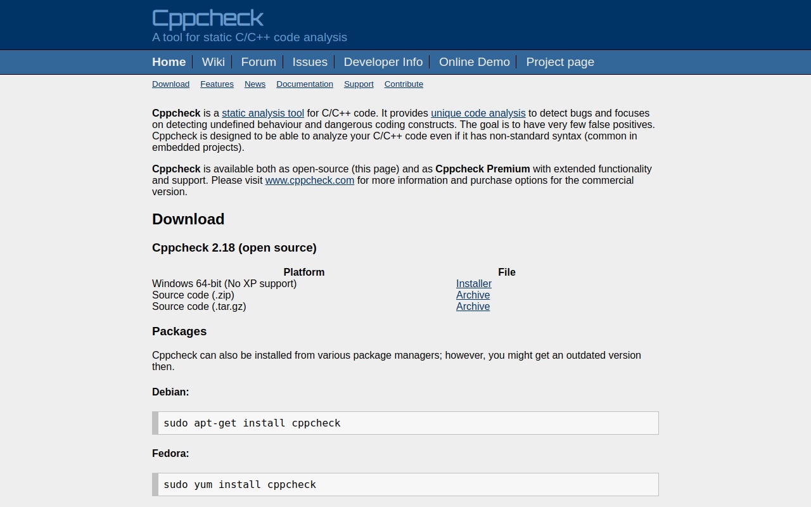
Task: Launch the Online Demo page
Action: coord(474,62)
